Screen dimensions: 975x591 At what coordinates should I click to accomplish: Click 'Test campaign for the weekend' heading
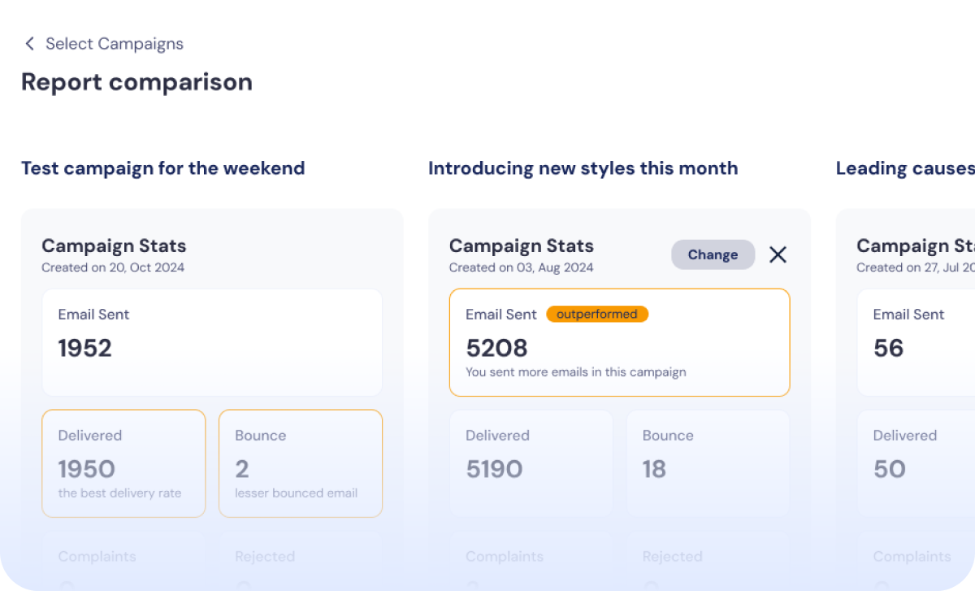pos(163,168)
